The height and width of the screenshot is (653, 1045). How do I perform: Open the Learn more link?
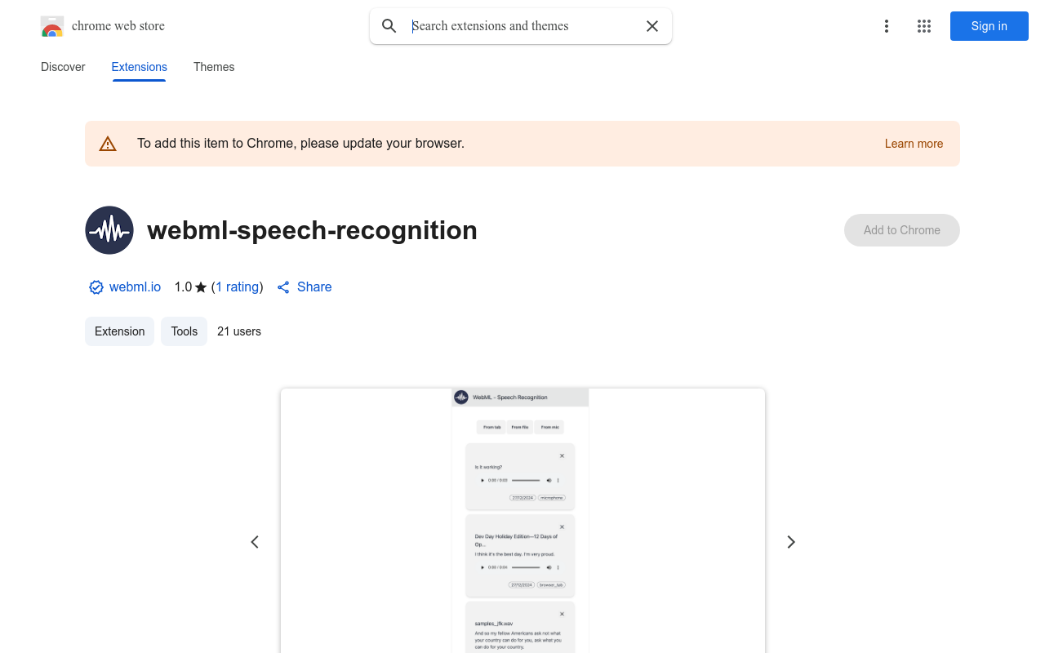(x=914, y=144)
